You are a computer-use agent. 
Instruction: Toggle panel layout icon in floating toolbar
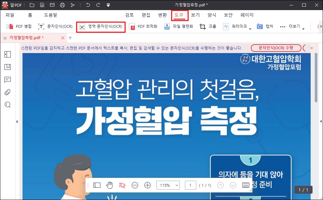tap(97, 185)
